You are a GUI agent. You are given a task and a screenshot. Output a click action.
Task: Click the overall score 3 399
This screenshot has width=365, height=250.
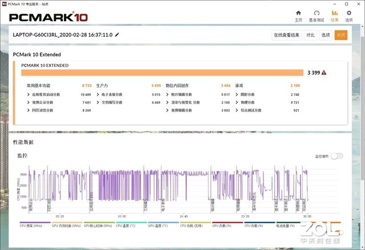(314, 73)
